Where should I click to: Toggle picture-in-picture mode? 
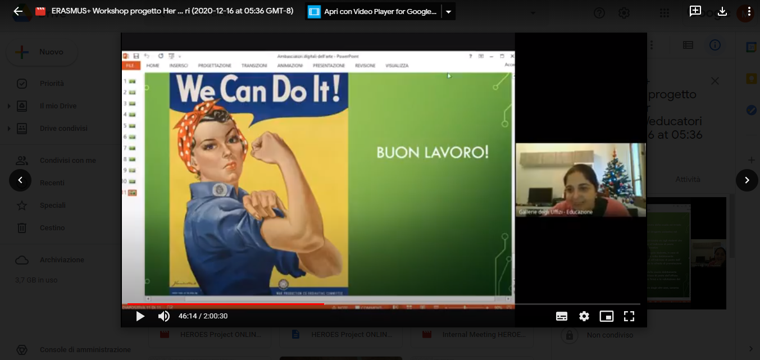pos(607,316)
